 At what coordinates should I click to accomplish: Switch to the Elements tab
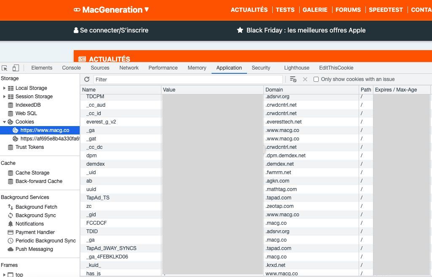42,68
